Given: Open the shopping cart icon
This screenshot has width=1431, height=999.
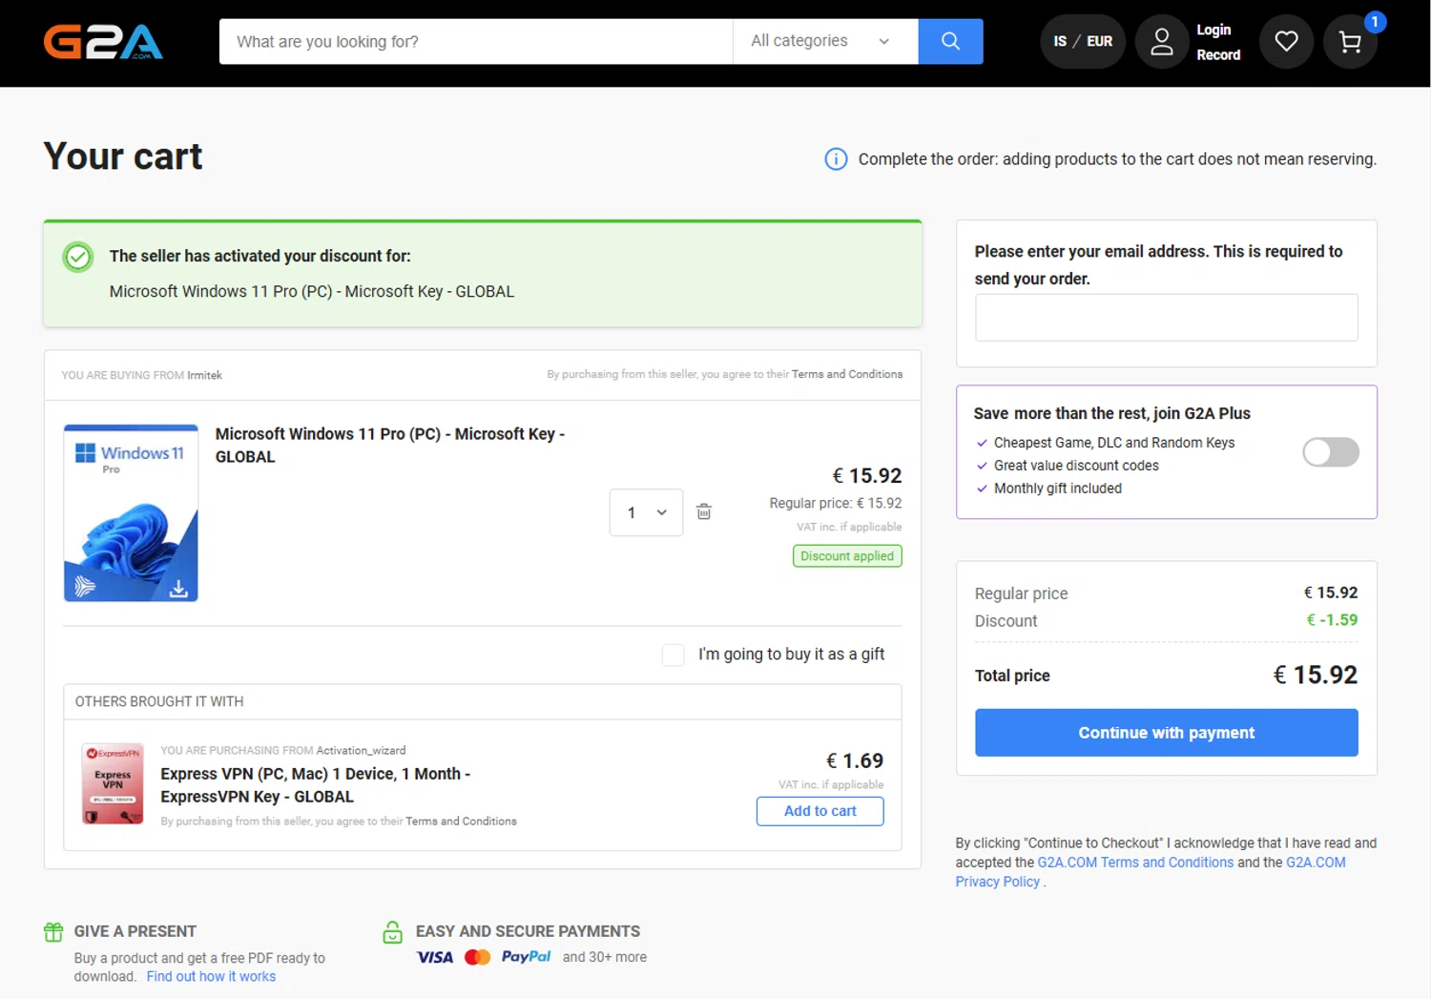Looking at the screenshot, I should click(1350, 42).
